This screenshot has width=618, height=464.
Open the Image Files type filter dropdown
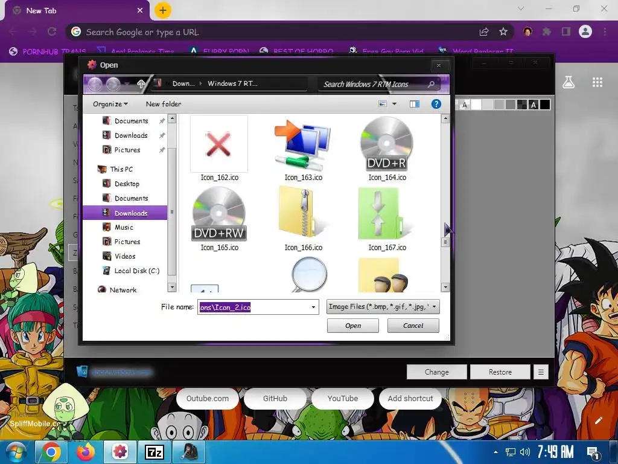pos(383,306)
